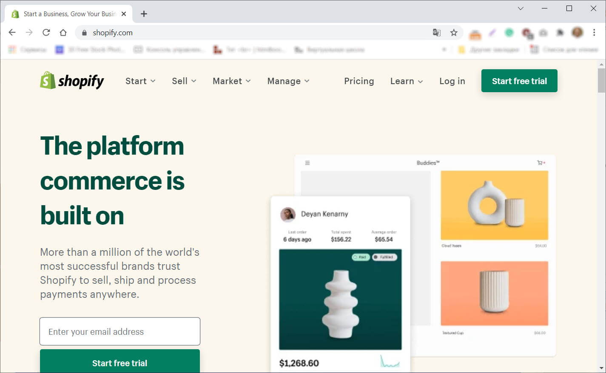Click the hamburger menu in Buddies preview

[x=307, y=163]
